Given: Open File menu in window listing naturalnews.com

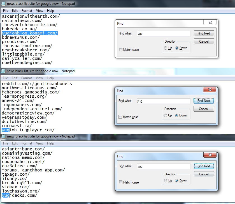Looking at the screenshot, I should click(6, 11).
